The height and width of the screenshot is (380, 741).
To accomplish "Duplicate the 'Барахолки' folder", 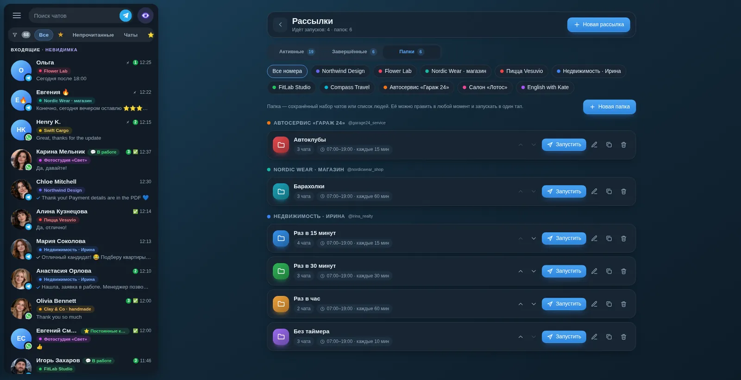I will (x=609, y=192).
